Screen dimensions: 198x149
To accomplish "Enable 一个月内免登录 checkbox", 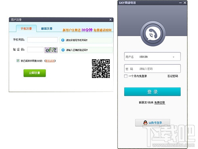I will (x=126, y=76).
